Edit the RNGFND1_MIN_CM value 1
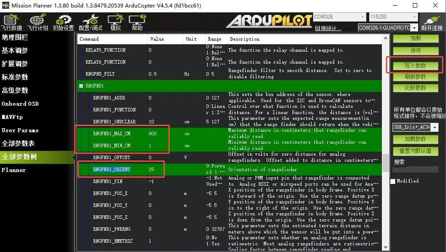The height and width of the screenshot is (252, 446). [x=150, y=145]
